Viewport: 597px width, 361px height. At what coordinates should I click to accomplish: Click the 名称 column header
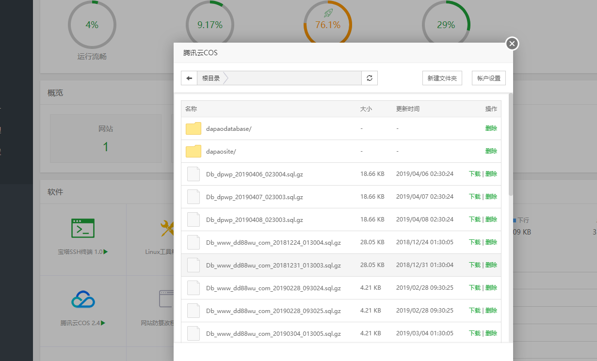[191, 109]
